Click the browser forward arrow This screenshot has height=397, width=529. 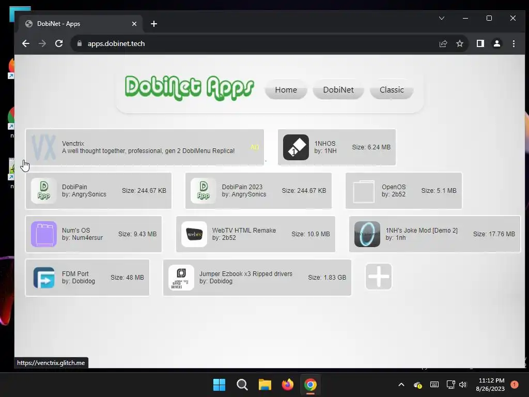(x=42, y=43)
